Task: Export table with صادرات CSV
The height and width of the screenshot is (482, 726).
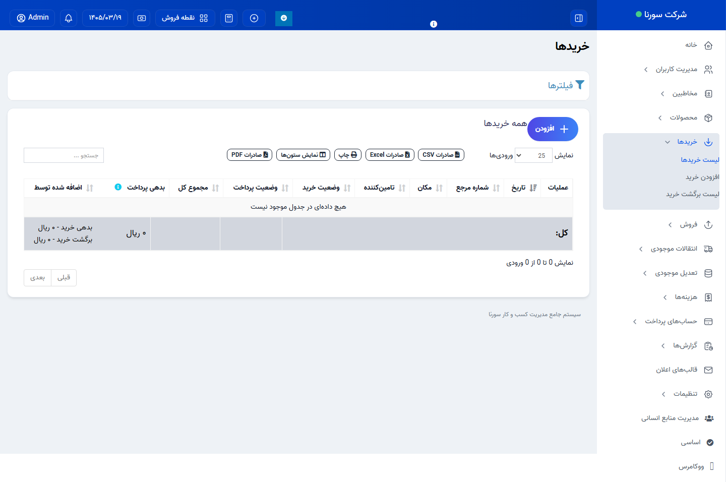Action: click(441, 155)
